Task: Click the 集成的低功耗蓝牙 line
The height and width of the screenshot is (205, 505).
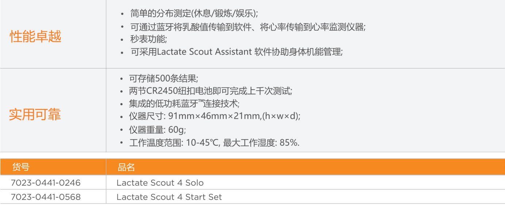Action: coord(184,104)
